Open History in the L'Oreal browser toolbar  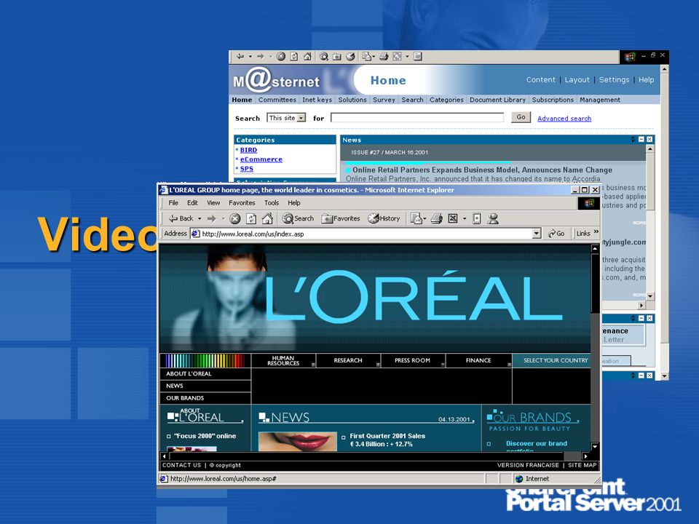click(384, 218)
